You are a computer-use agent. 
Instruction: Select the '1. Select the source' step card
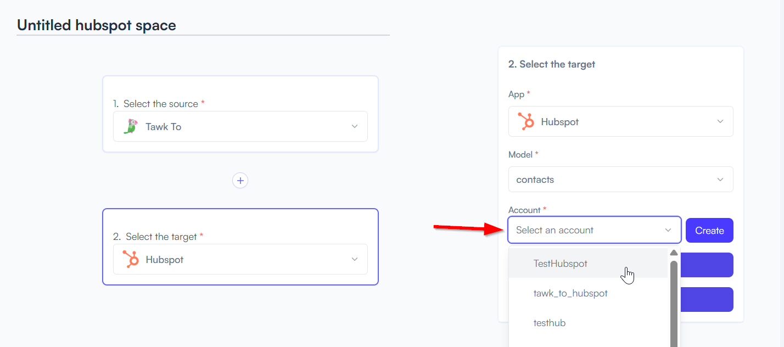240,114
